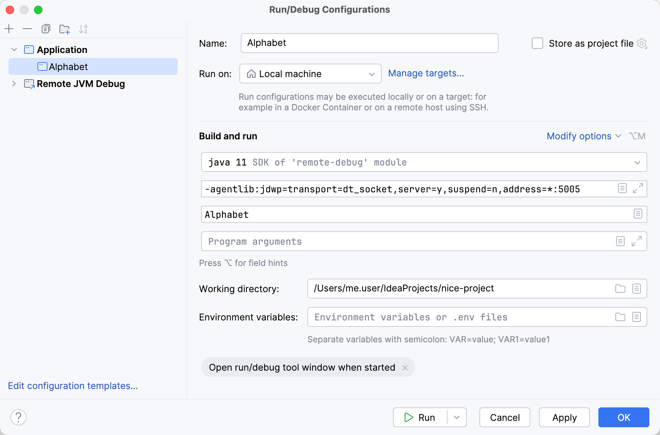Image resolution: width=660 pixels, height=435 pixels.
Task: Expand the Remote JVM Debug node
Action: pyautogui.click(x=14, y=84)
